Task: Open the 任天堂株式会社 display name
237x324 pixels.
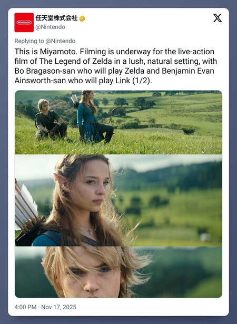Action: pyautogui.click(x=56, y=18)
